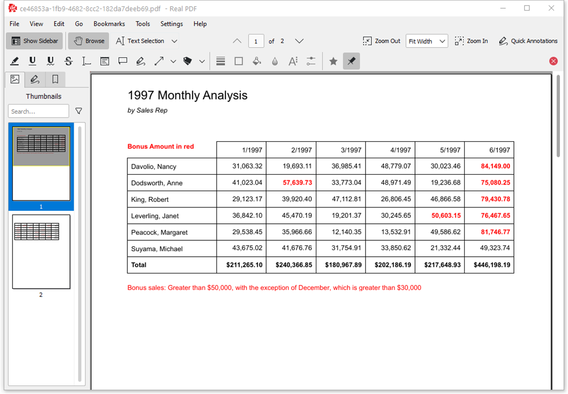Open the Fit Width zoom dropdown

tap(426, 41)
